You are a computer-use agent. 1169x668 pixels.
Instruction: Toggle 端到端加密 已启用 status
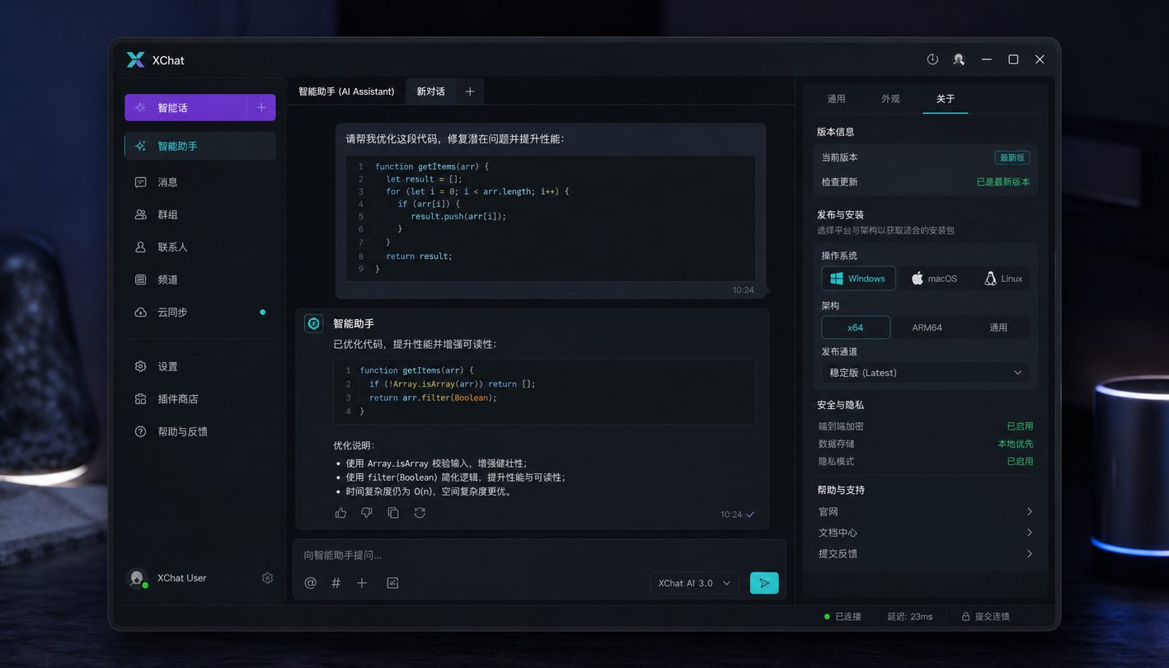(x=1019, y=426)
